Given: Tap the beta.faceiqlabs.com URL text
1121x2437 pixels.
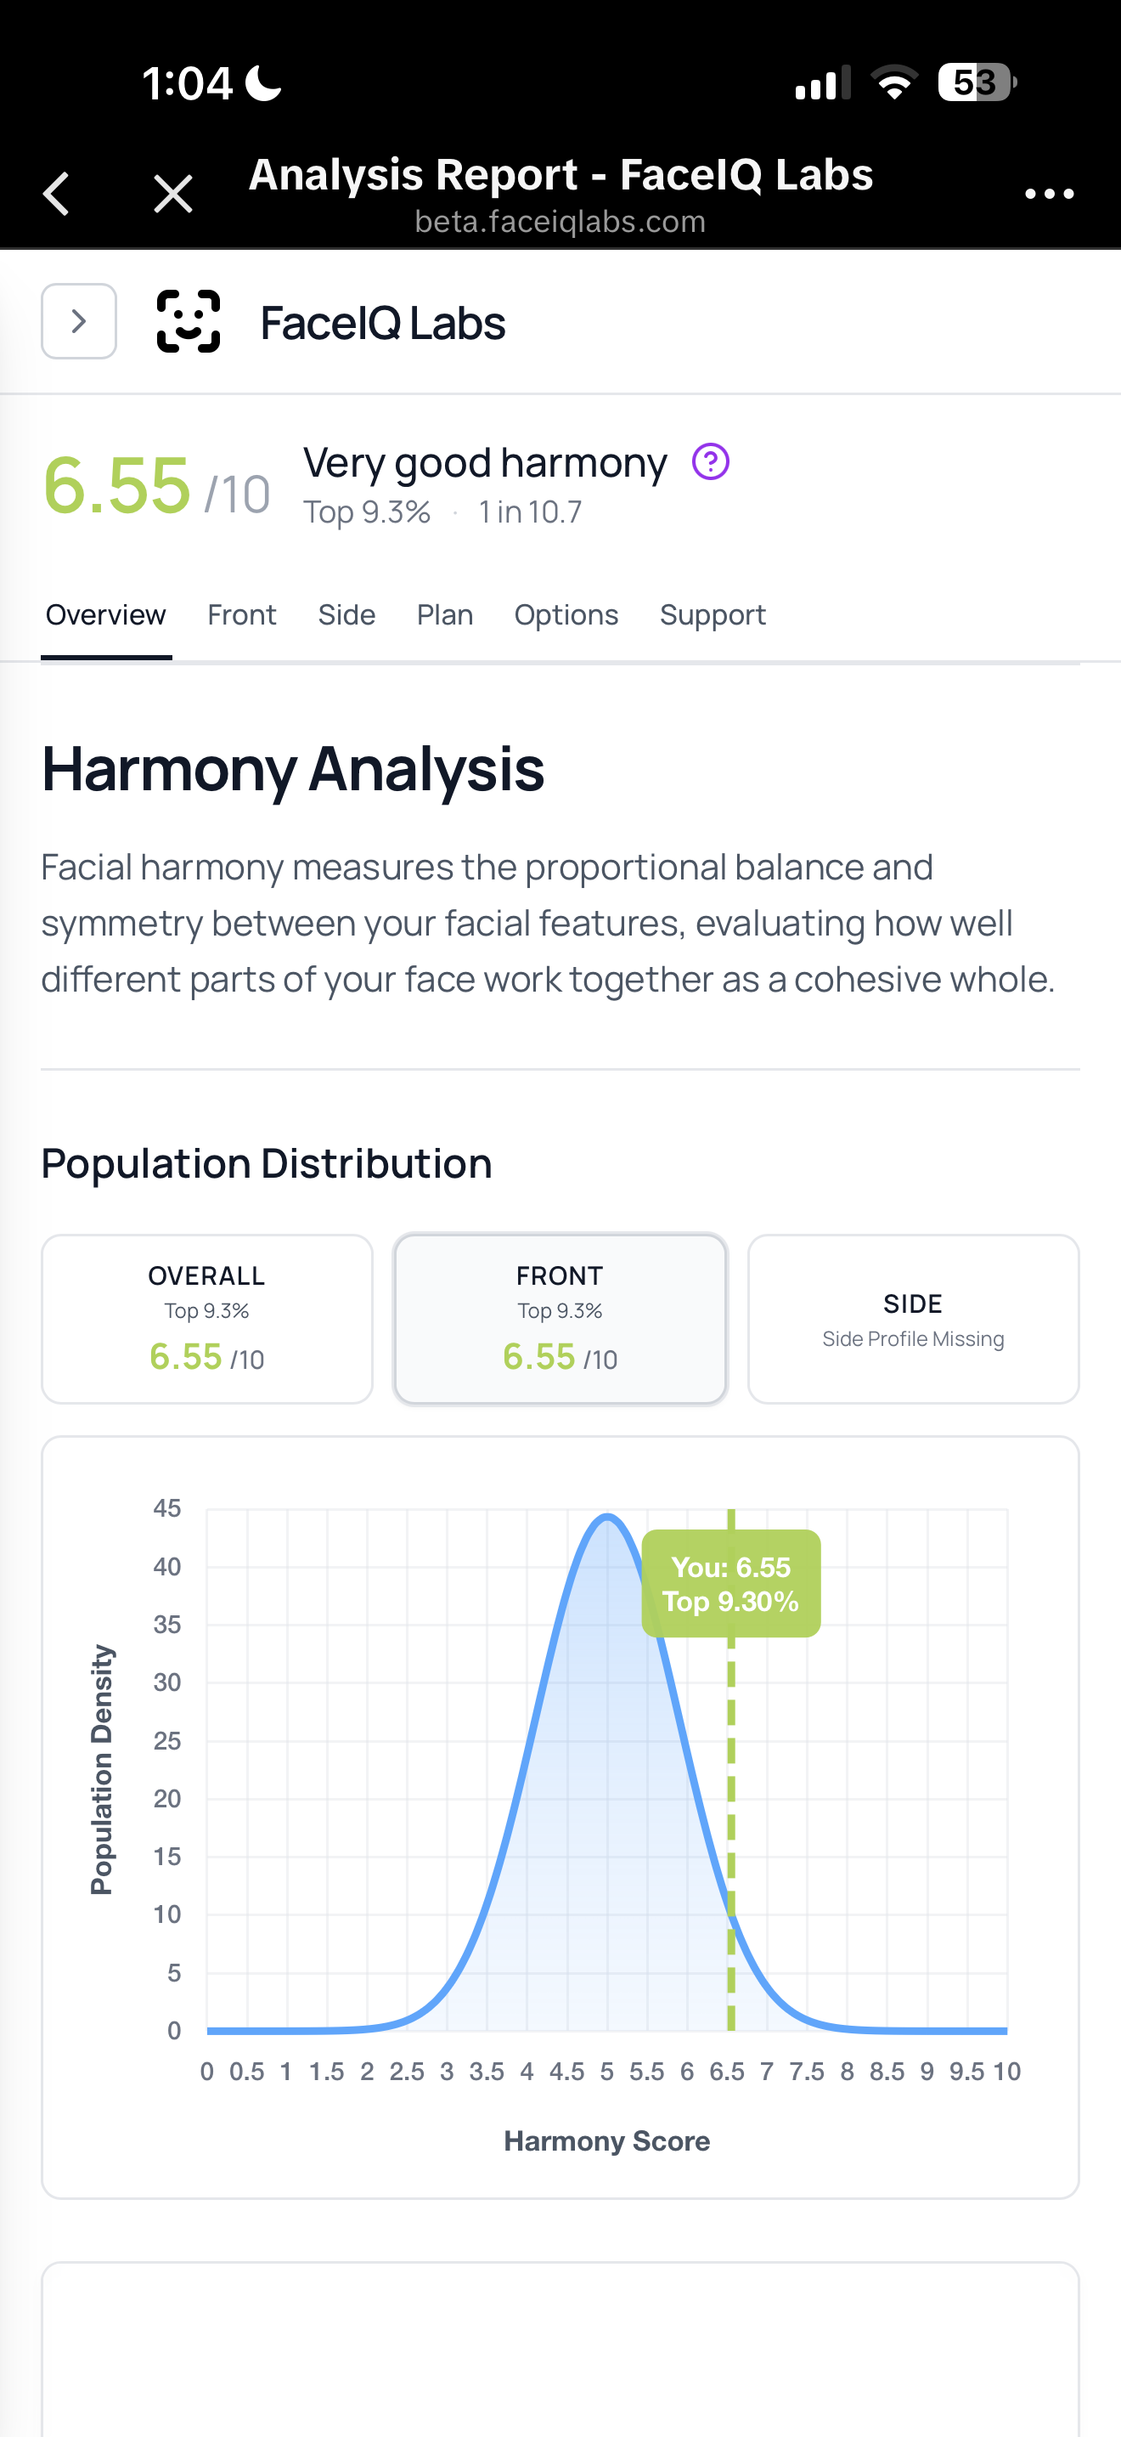Looking at the screenshot, I should [x=560, y=223].
